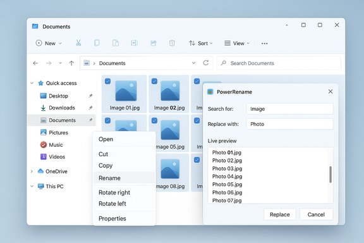Click the pin next to Documents
This screenshot has height=243, width=364.
coord(90,120)
